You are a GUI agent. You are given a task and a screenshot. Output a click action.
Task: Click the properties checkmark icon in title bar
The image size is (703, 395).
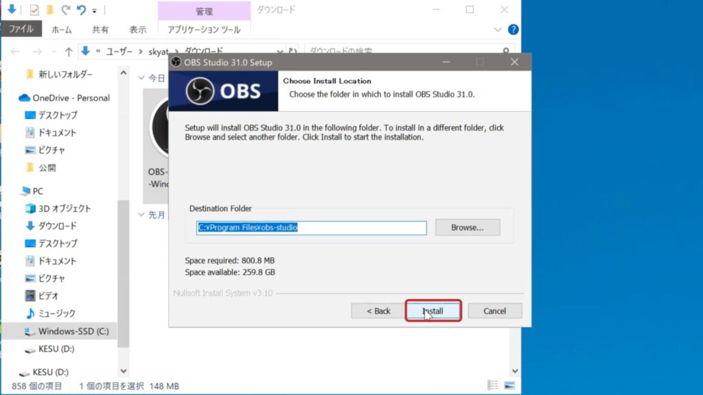tap(34, 10)
